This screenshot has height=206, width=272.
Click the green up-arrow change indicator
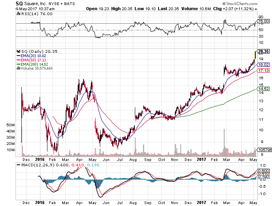coord(256,9)
